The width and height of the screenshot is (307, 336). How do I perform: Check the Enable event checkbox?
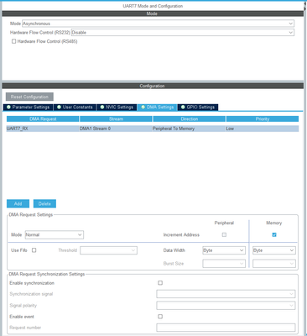(160, 317)
